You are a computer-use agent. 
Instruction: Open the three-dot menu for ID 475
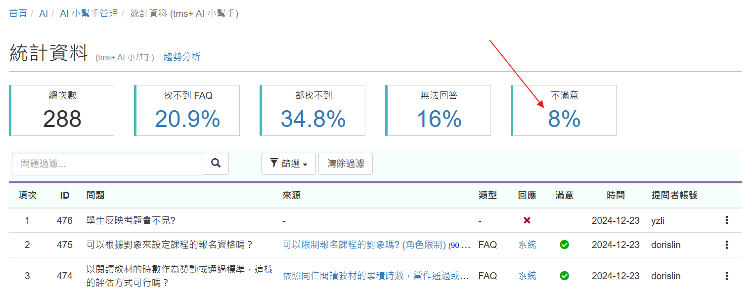(x=726, y=245)
